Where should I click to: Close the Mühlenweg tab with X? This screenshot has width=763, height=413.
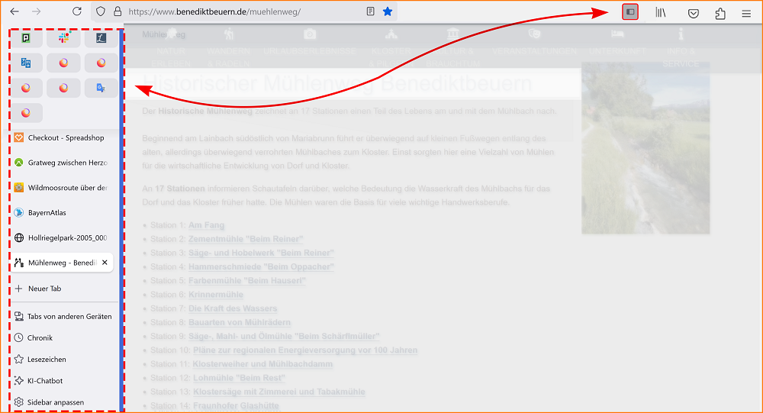[x=105, y=263]
